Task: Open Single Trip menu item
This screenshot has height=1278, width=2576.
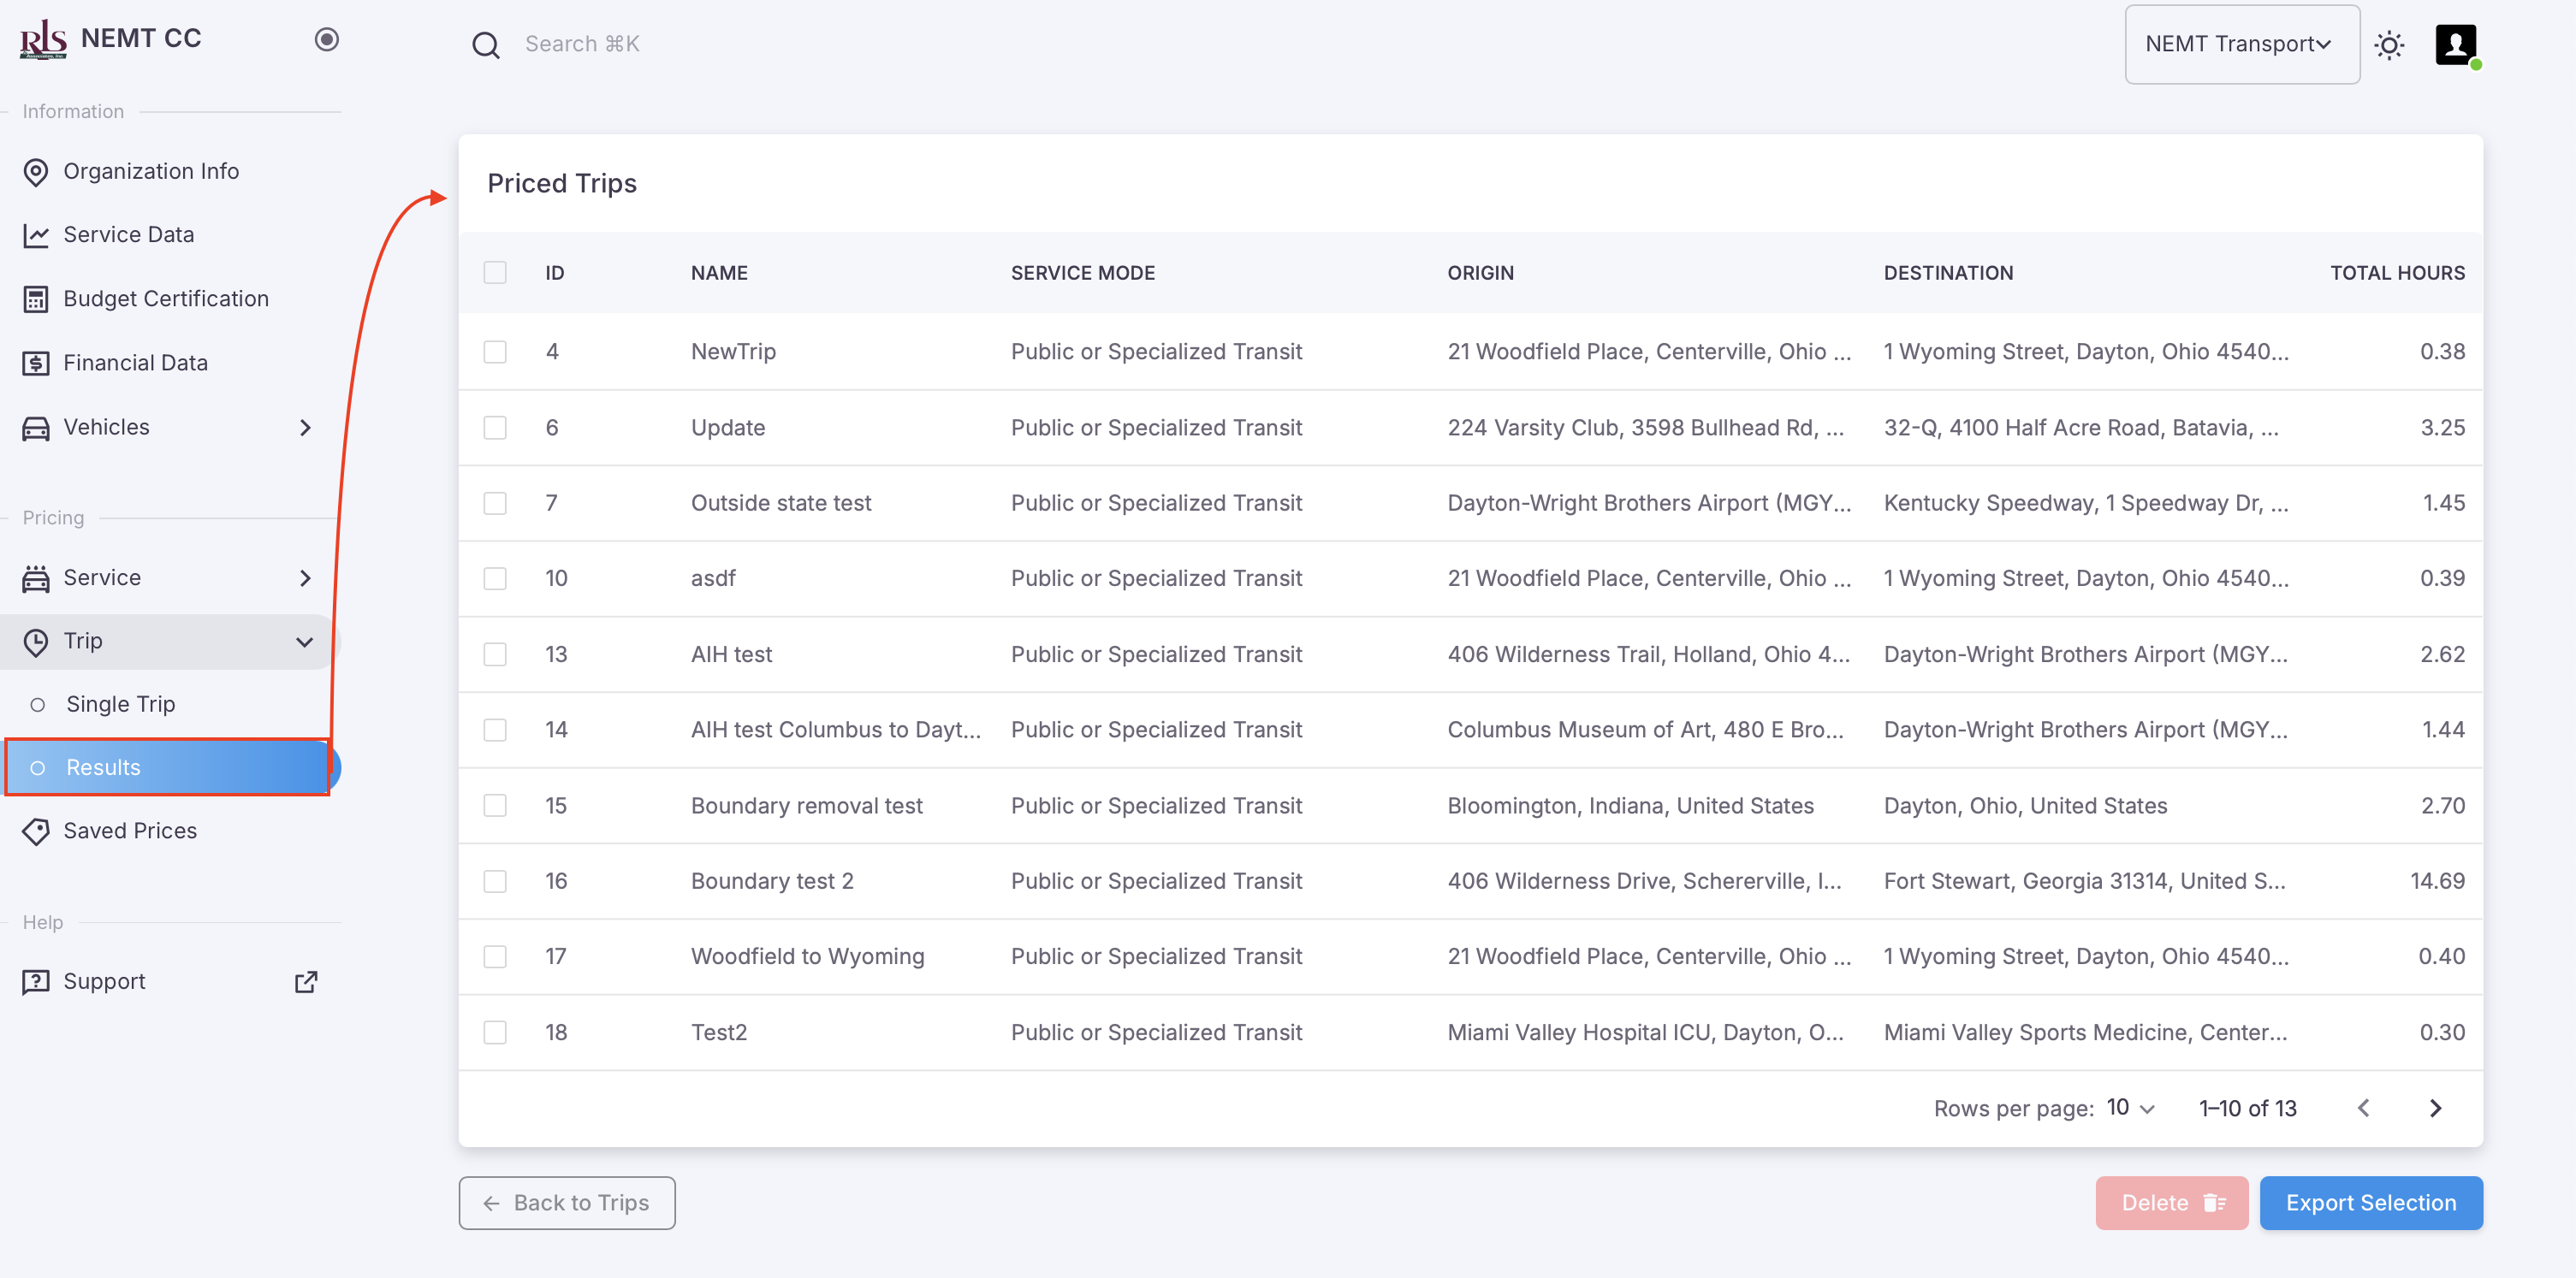Action: pos(120,705)
